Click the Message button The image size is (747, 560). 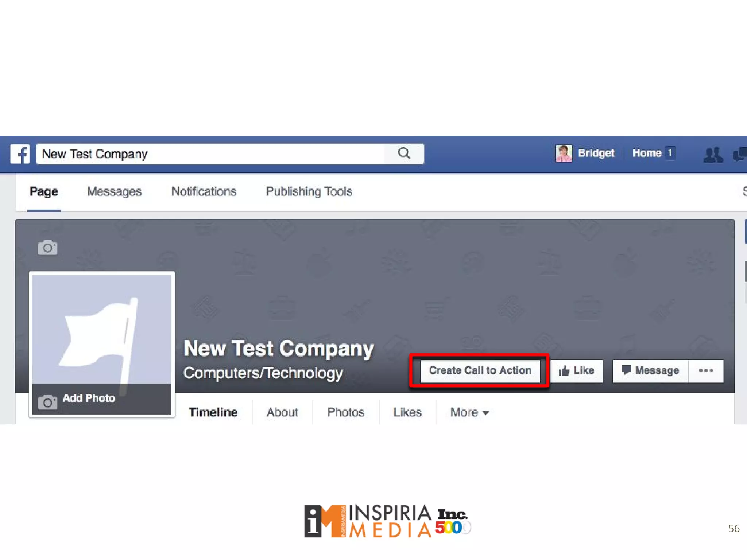pos(650,371)
